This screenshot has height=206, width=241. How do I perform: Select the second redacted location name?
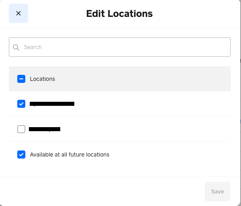click(x=45, y=129)
